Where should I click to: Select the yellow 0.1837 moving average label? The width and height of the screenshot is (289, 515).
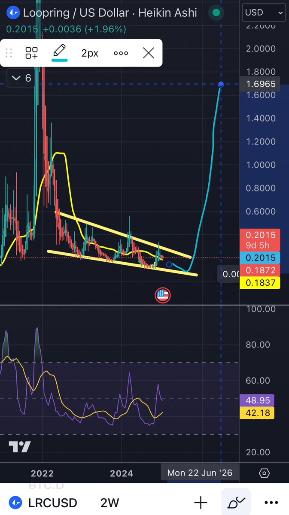260,282
